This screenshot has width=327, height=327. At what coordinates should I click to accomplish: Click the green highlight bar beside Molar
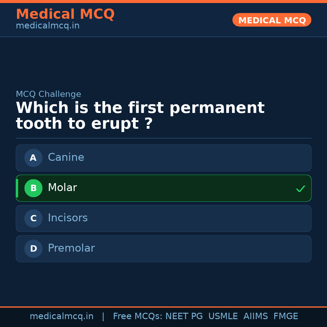[17, 188]
